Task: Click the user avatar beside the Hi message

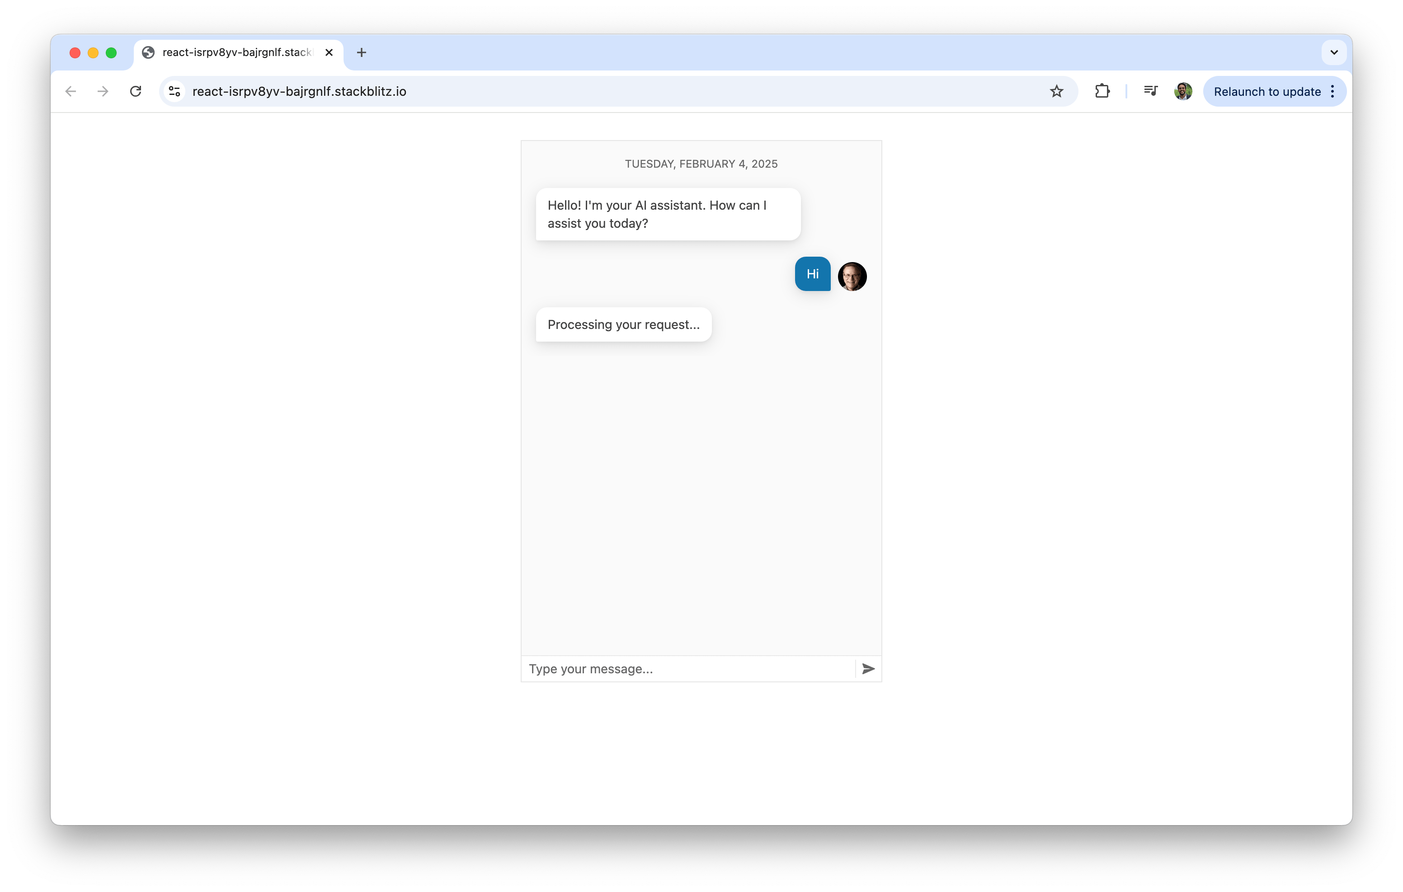Action: [x=852, y=276]
